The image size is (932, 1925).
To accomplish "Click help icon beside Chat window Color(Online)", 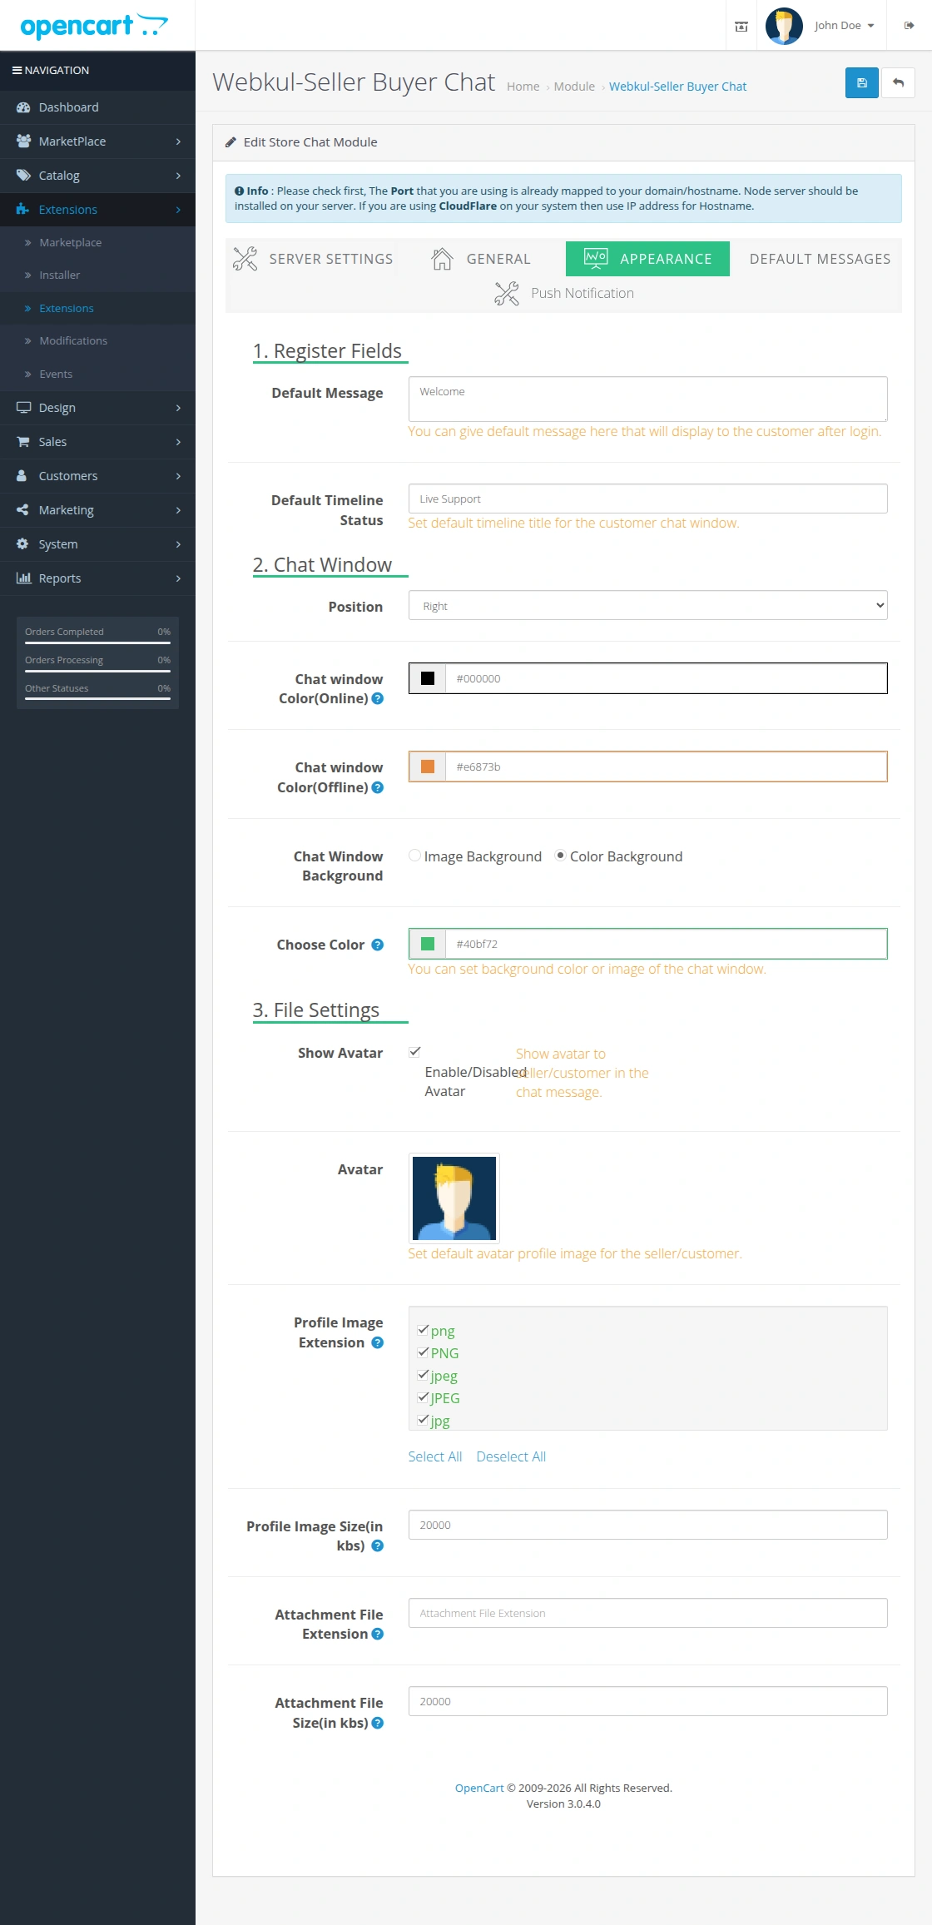I will pyautogui.click(x=378, y=699).
